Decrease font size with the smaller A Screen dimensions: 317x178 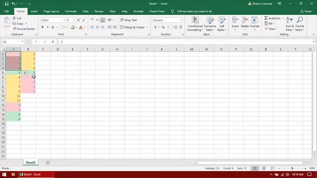point(84,20)
